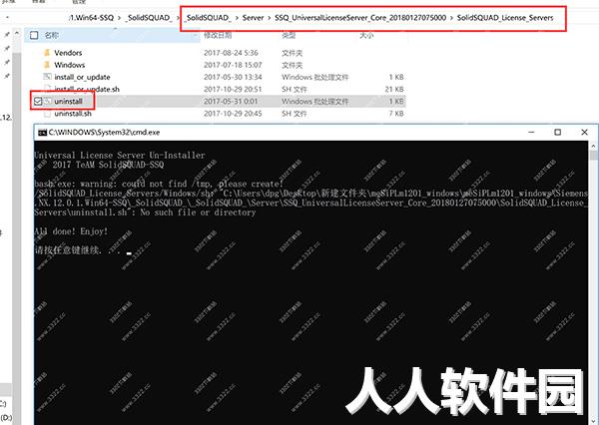Screen dimensions: 599x425
Task: Sort by the modified date column
Action: pos(218,35)
